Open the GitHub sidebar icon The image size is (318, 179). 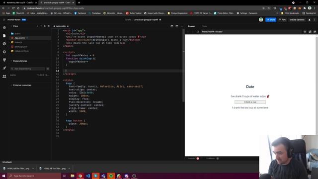4,60
